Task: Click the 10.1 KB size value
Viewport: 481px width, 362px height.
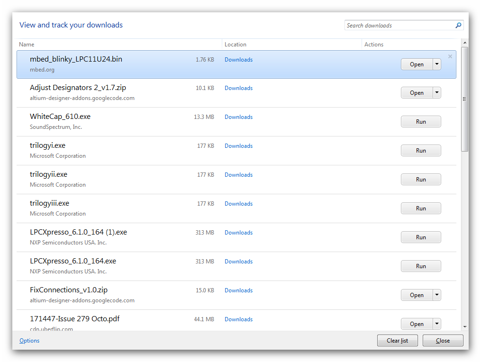Action: click(x=205, y=88)
